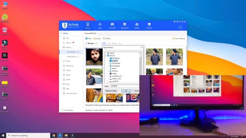Select Common tools in the sidebar
The width and height of the screenshot is (246, 138).
71,93
